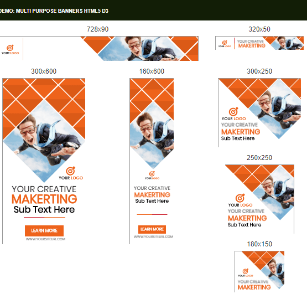Click the target logo icon in 320x50 banner
Image resolution: width=307 pixels, height=299 pixels.
[225, 43]
